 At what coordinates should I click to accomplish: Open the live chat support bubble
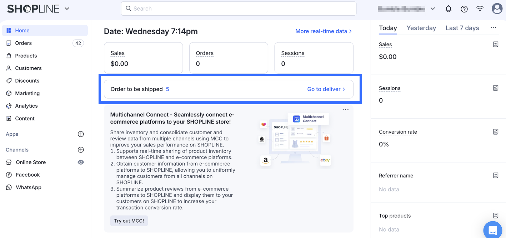tap(493, 230)
